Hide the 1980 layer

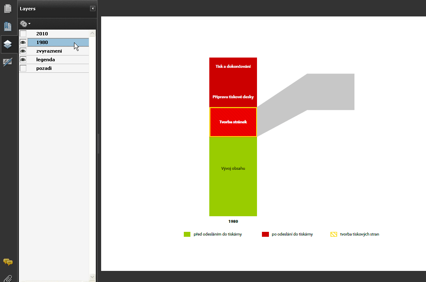tap(23, 42)
